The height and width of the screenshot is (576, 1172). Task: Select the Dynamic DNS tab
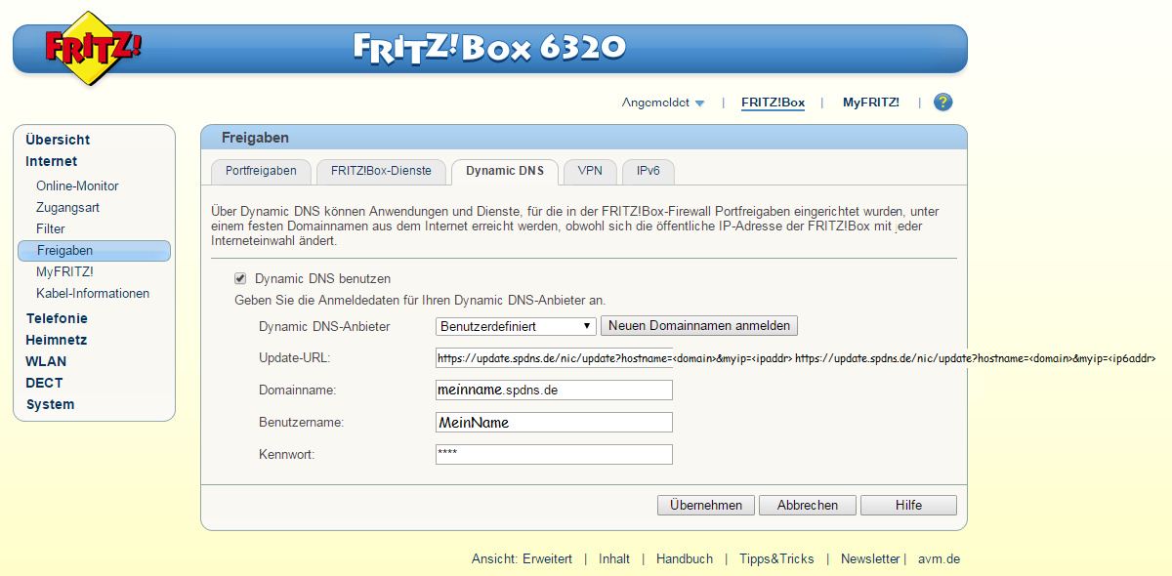click(x=505, y=172)
